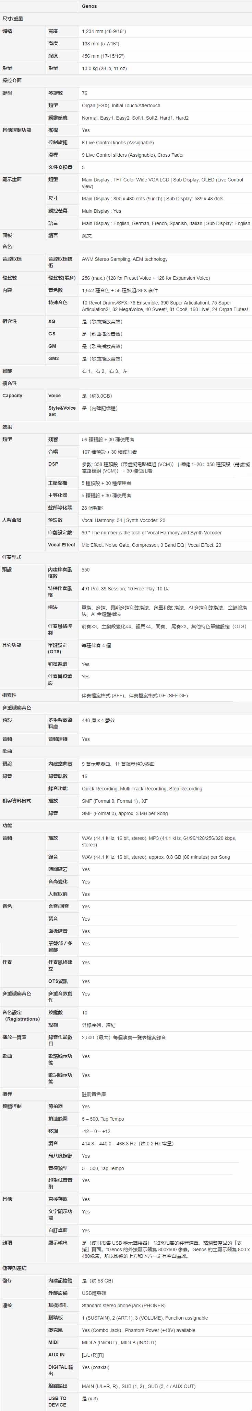Click the preset styles count '550'
The height and width of the screenshot is (1411, 252).
click(x=86, y=570)
